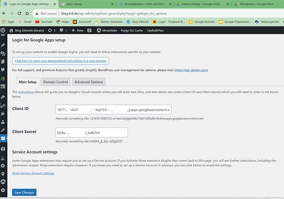Switch to Anmeldedaten APIs browser tab
Screen dimensions: 284x199
click(145, 4)
